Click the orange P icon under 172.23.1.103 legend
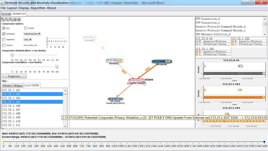Viewport: 268px width, 151px height. pyautogui.click(x=232, y=44)
